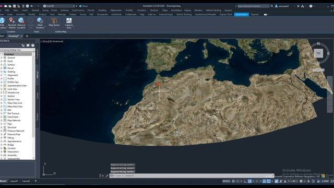This screenshot has height=188, width=334.
Task: Open the Vehicle Tracking ribbon tab
Action: pos(184,15)
